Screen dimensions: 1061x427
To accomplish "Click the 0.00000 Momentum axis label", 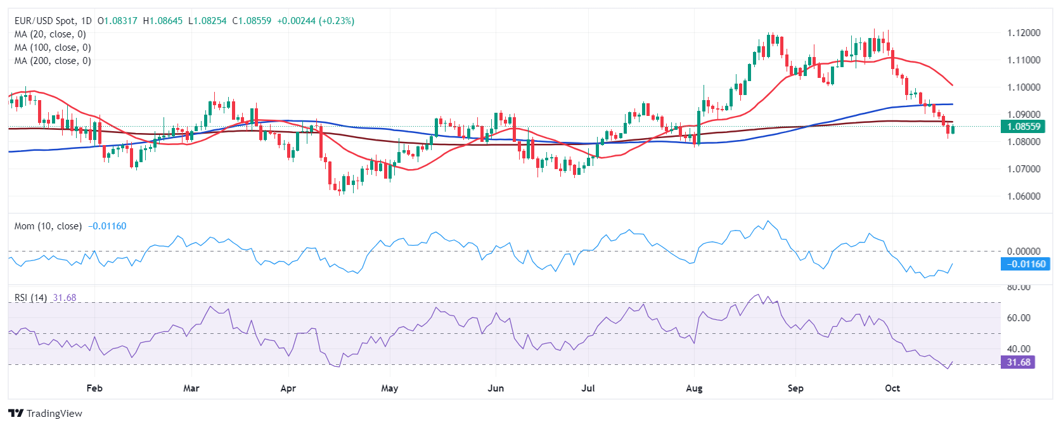I will pyautogui.click(x=1024, y=252).
